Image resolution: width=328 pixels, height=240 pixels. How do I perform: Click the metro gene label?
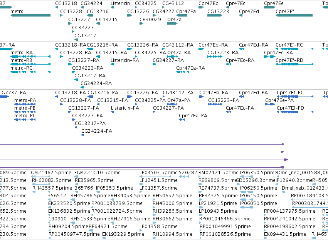coord(17,12)
